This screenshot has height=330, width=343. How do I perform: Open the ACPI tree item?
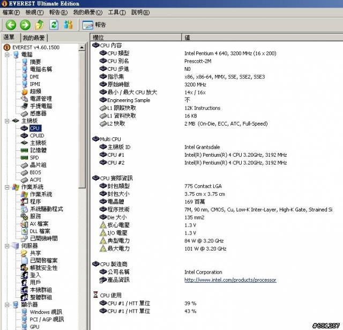(35, 180)
